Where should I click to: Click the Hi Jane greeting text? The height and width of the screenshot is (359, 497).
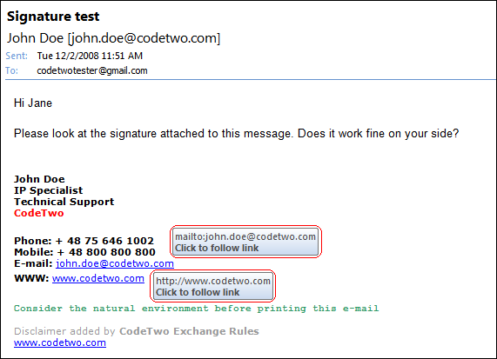[33, 103]
